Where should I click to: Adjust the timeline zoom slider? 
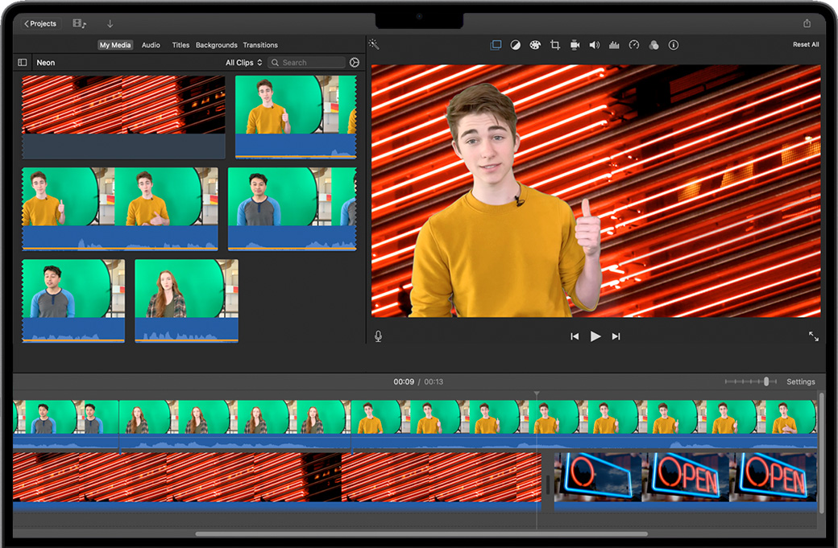click(x=765, y=381)
